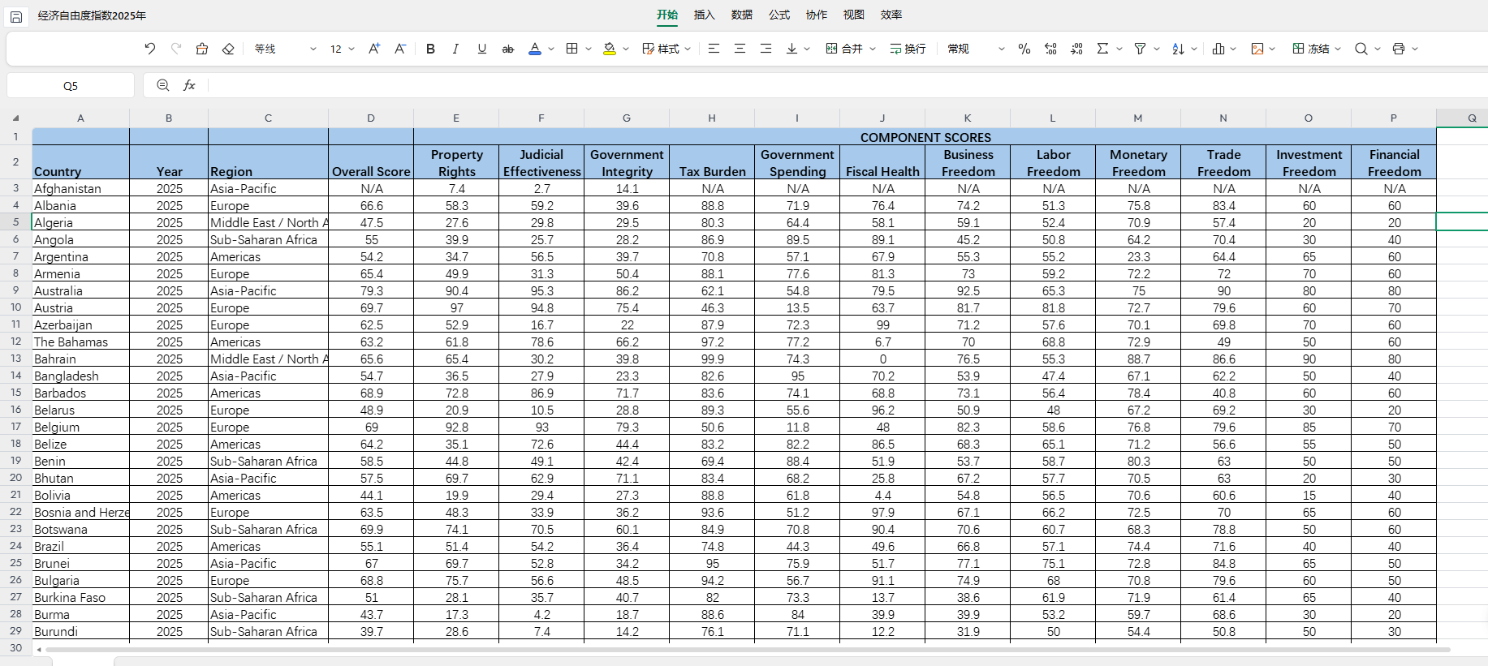The image size is (1488, 666).
Task: Center align the cell text
Action: [x=740, y=49]
